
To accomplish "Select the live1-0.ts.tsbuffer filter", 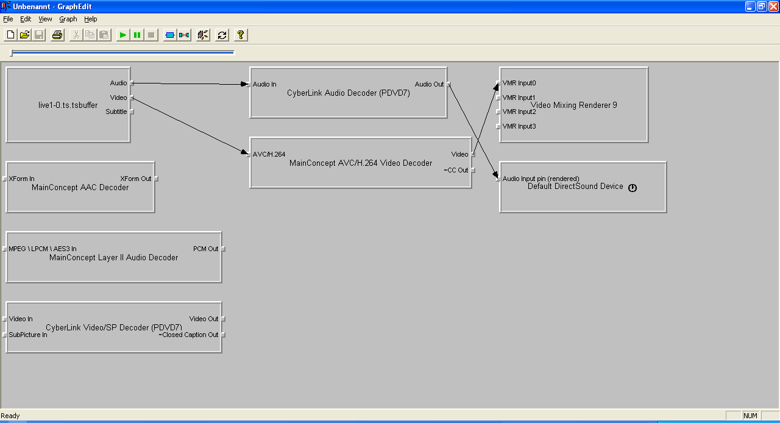I will (68, 105).
